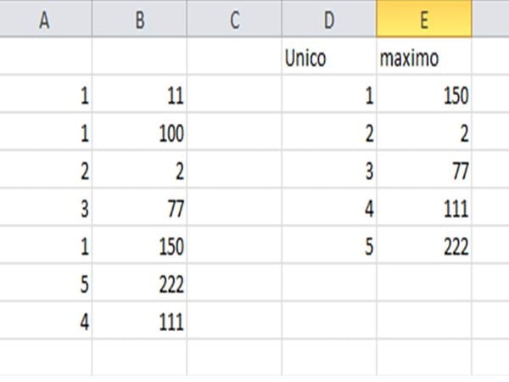Select cell with 77 in column E
This screenshot has height=382, width=509.
click(424, 171)
